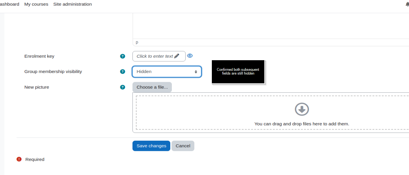The height and width of the screenshot is (175, 409).
Task: Click inside the description editor area
Action: coord(271,26)
